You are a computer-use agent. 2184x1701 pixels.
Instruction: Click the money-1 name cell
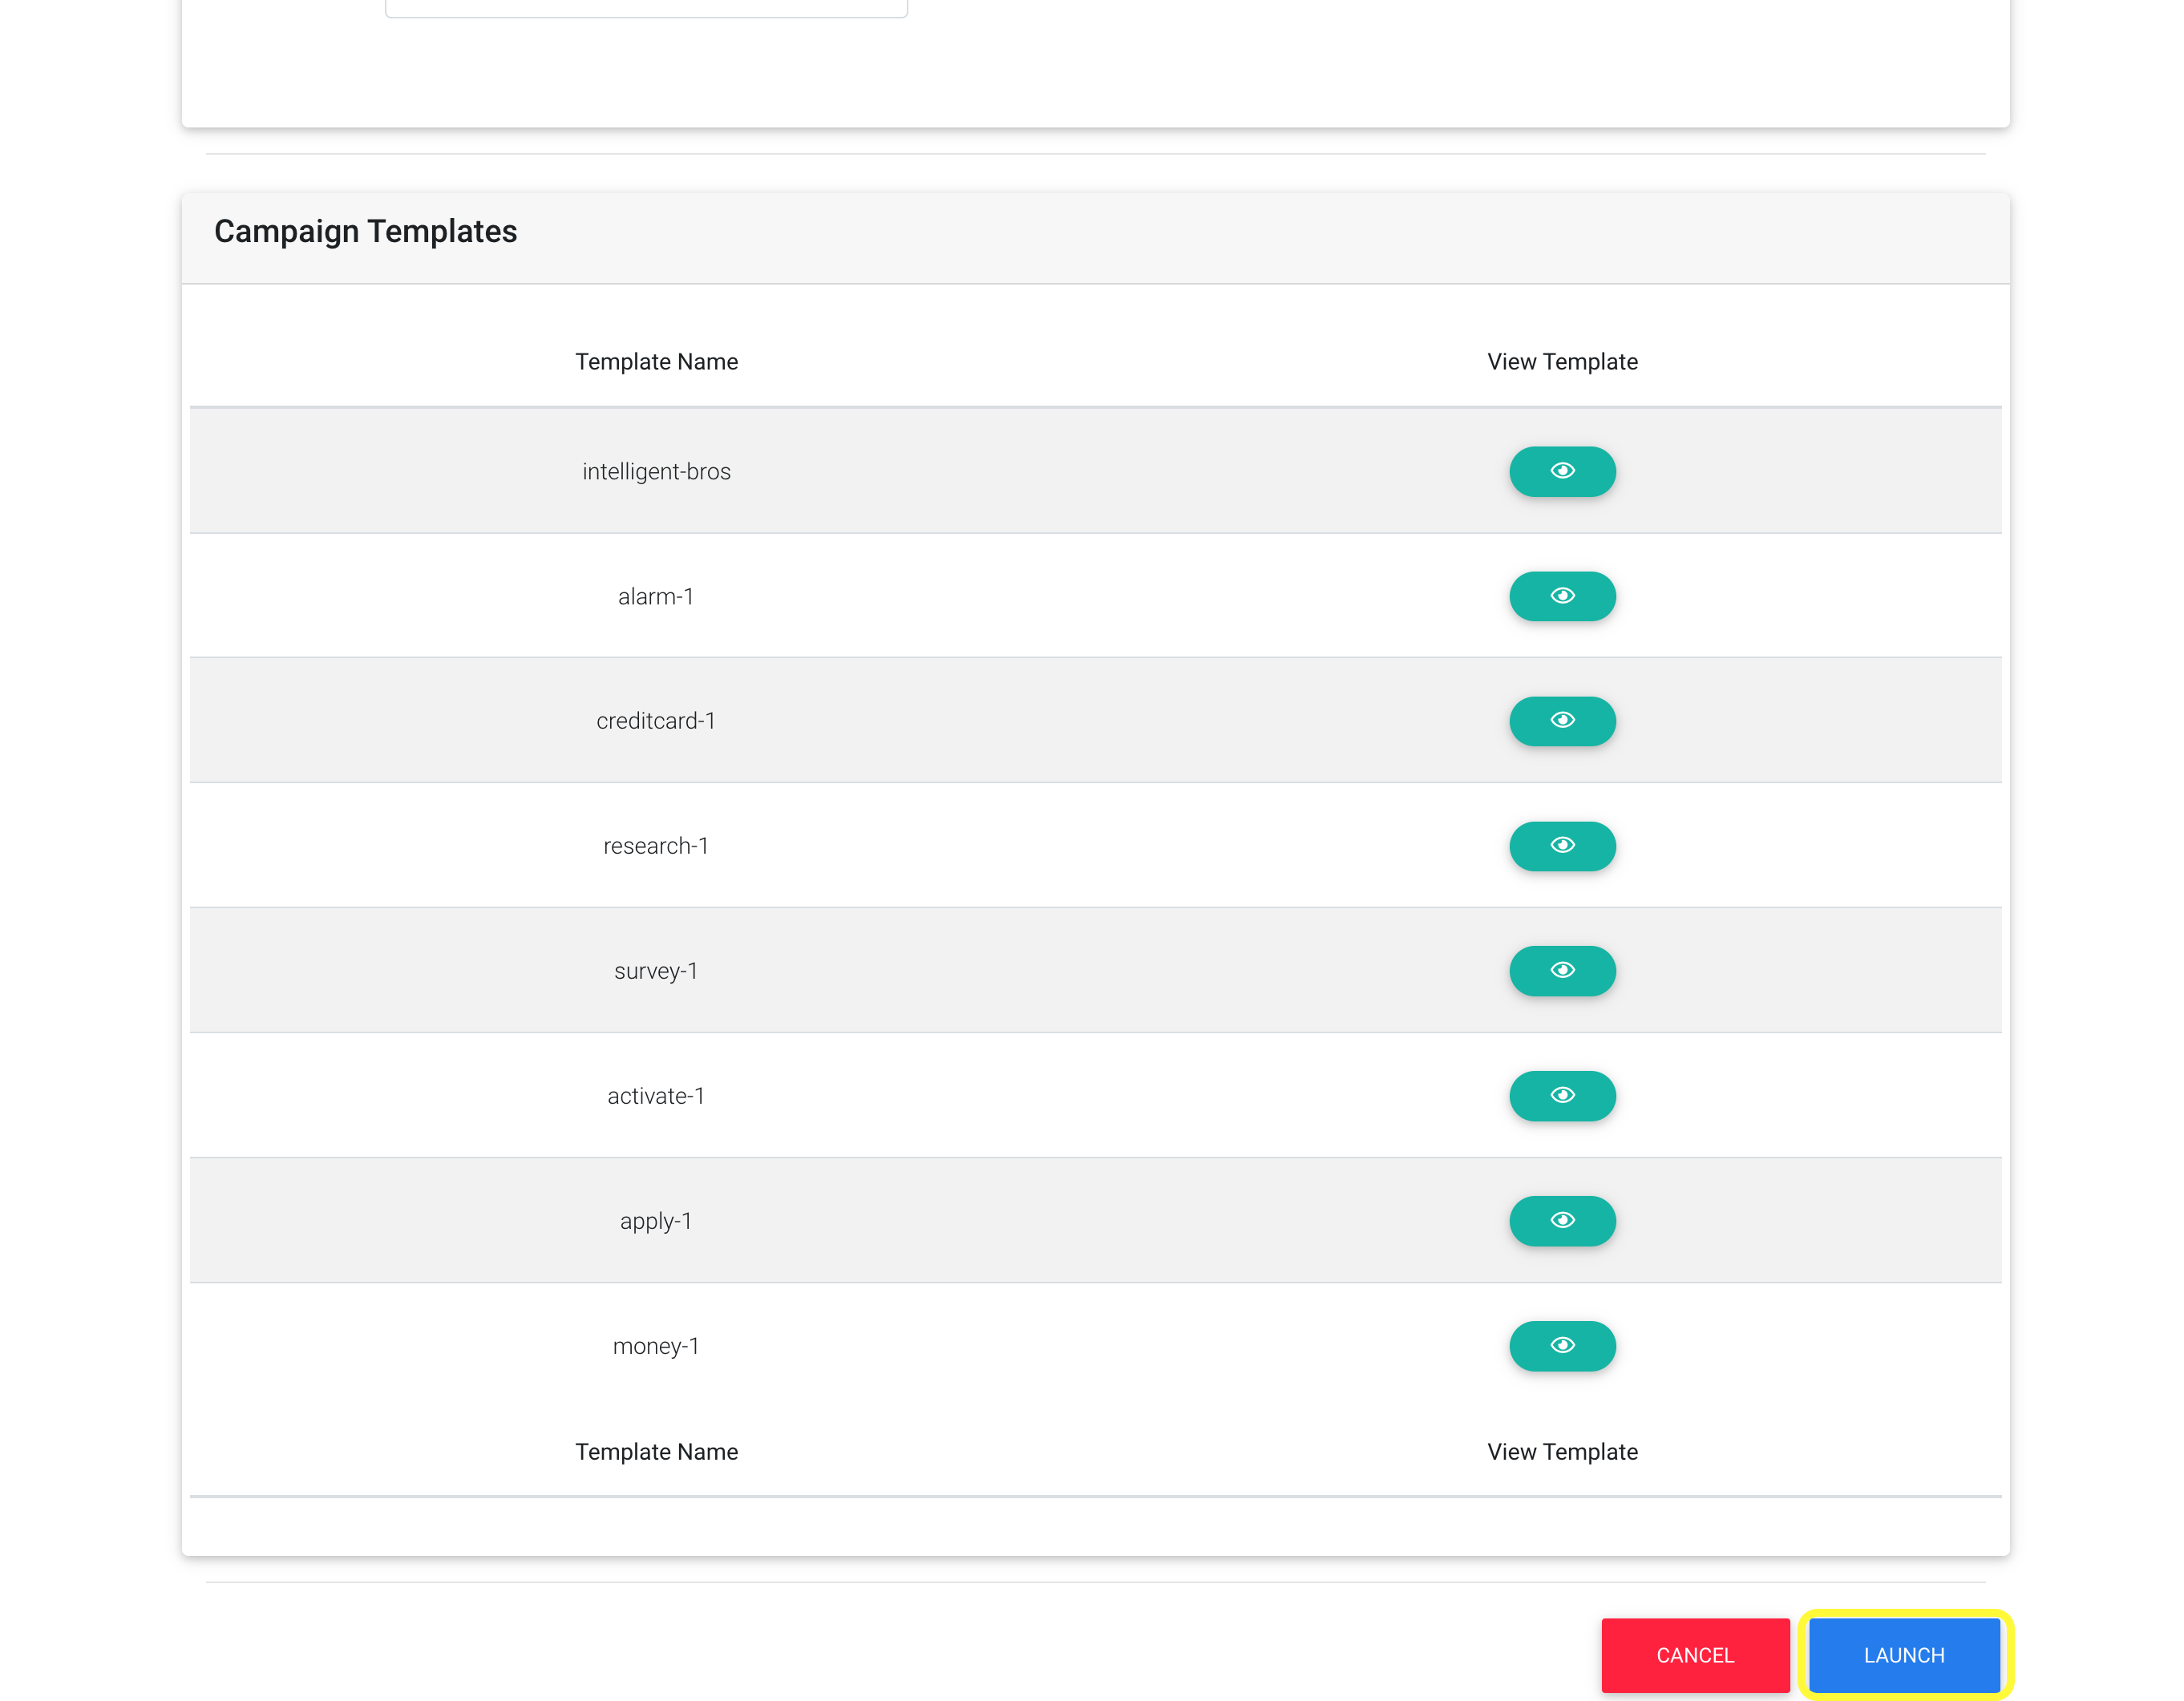pyautogui.click(x=656, y=1346)
